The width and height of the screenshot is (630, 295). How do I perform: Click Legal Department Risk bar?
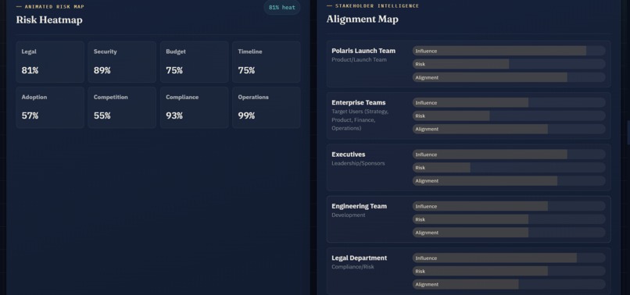click(509, 272)
